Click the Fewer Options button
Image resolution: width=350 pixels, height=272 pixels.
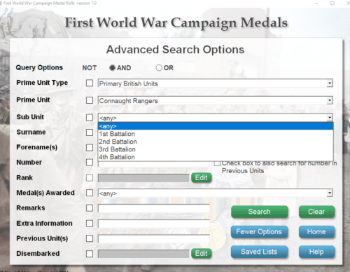(259, 232)
